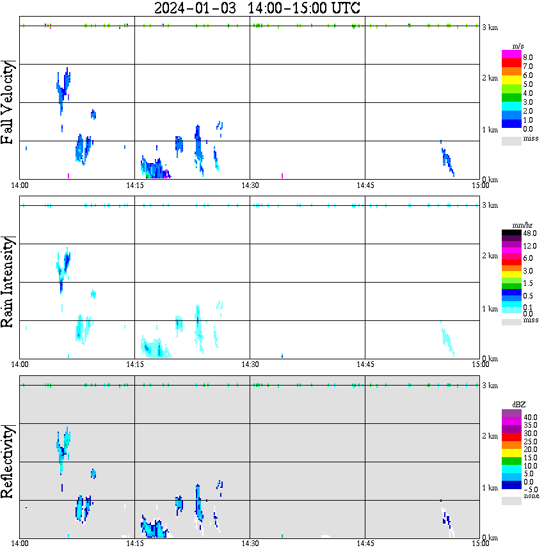Click the black swatch in the mm/hr legend
This screenshot has width=544, height=555.
(511, 233)
